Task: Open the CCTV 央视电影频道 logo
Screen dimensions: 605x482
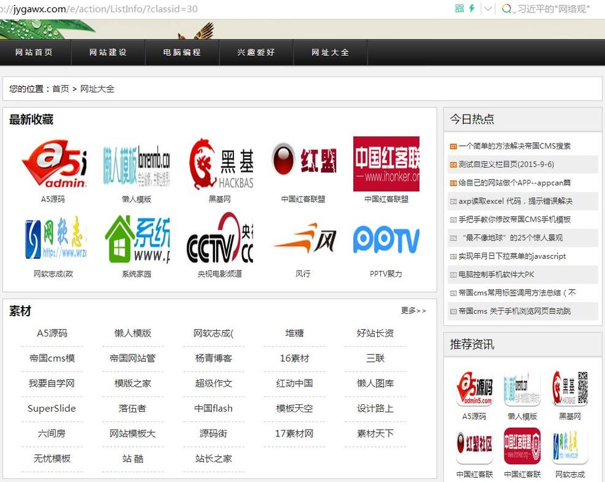Action: (x=220, y=239)
